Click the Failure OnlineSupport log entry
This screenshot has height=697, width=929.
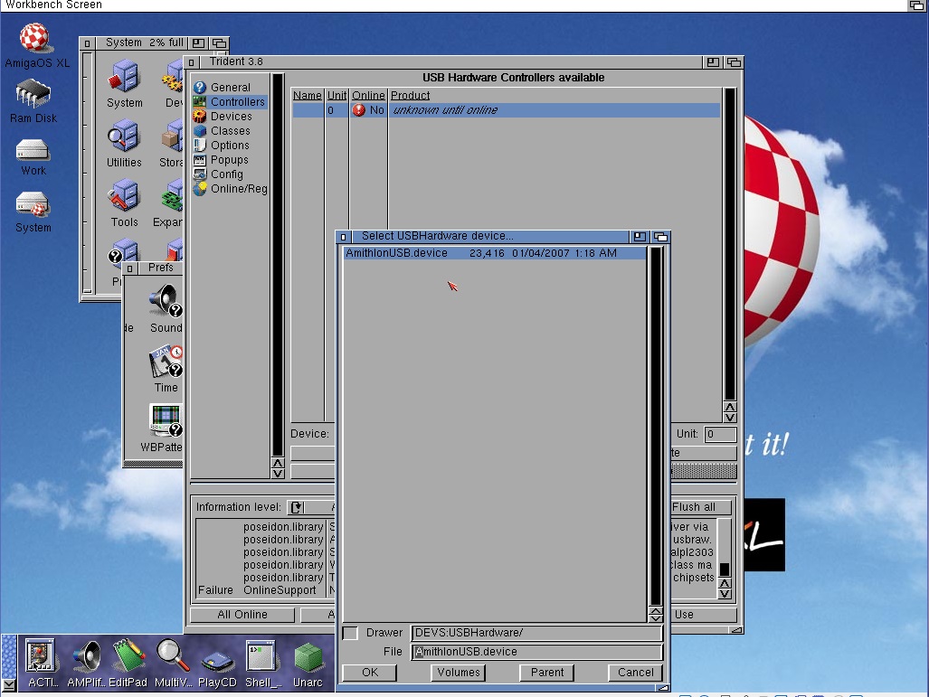pos(265,589)
